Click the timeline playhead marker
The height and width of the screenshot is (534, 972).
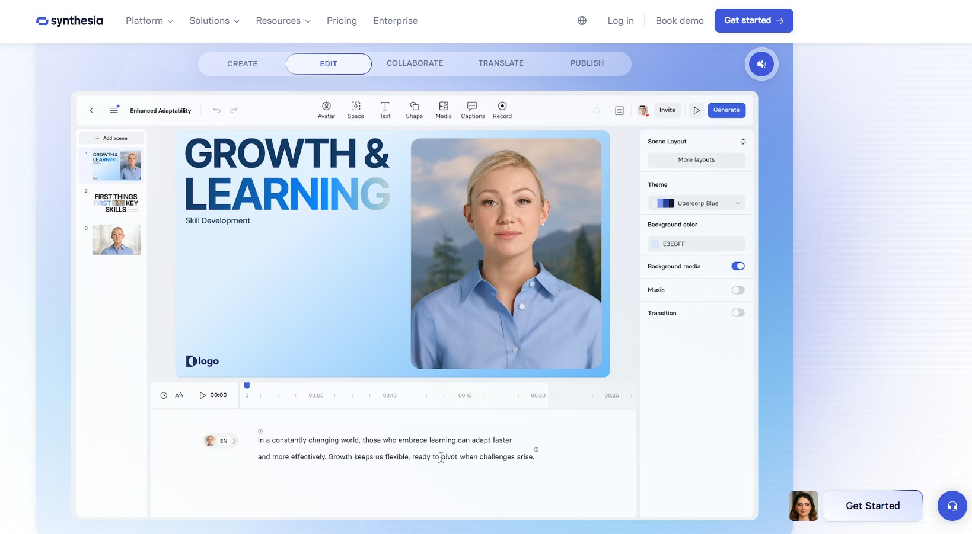(x=247, y=386)
